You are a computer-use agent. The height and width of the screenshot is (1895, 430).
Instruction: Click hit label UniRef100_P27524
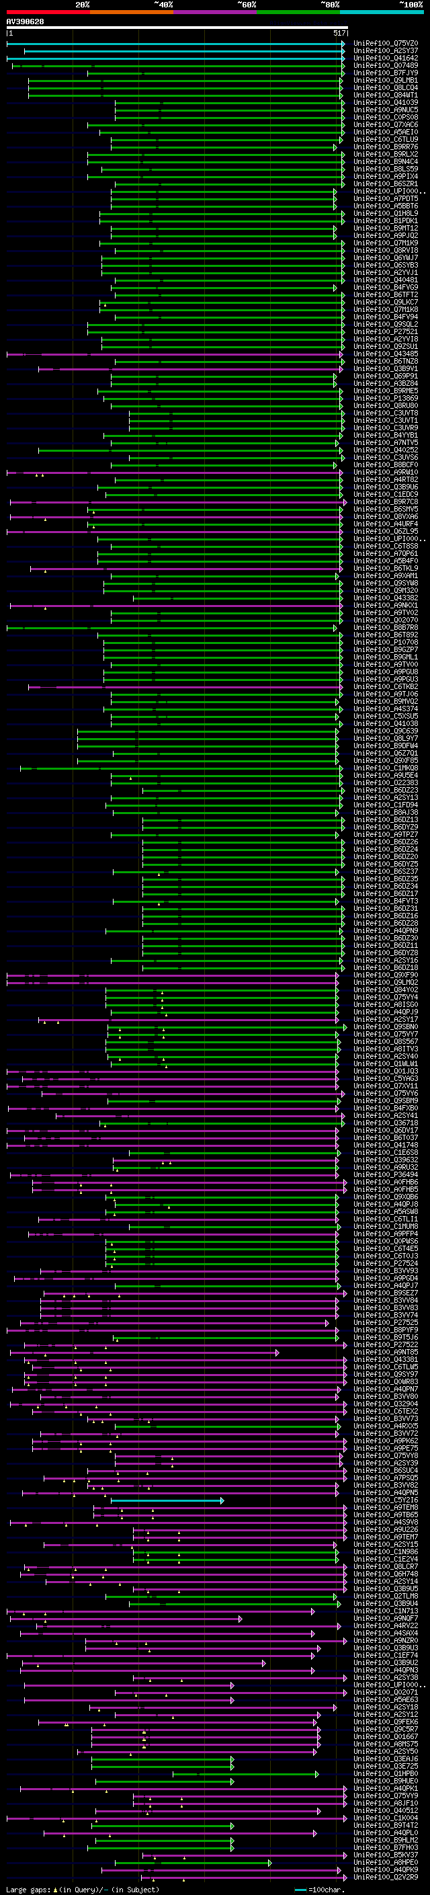click(385, 1263)
